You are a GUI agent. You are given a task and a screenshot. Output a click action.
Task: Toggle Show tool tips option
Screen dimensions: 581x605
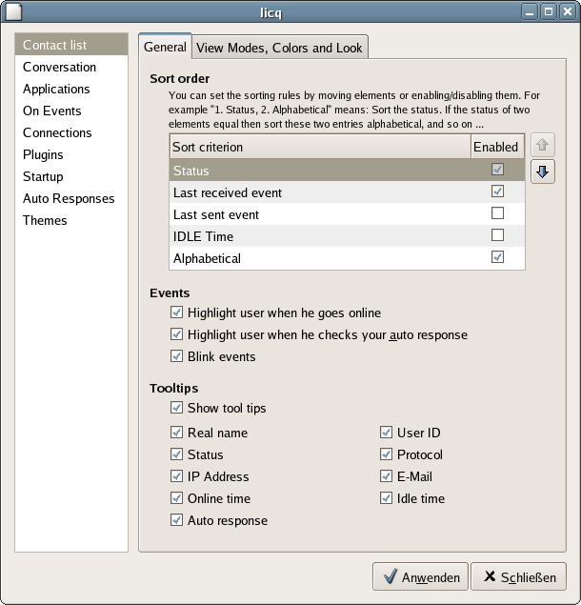click(176, 408)
